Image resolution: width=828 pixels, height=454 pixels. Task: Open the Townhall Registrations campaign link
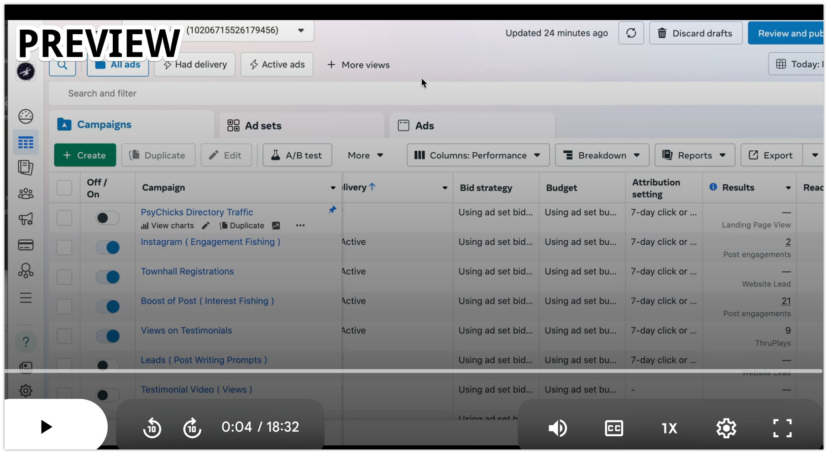point(187,272)
